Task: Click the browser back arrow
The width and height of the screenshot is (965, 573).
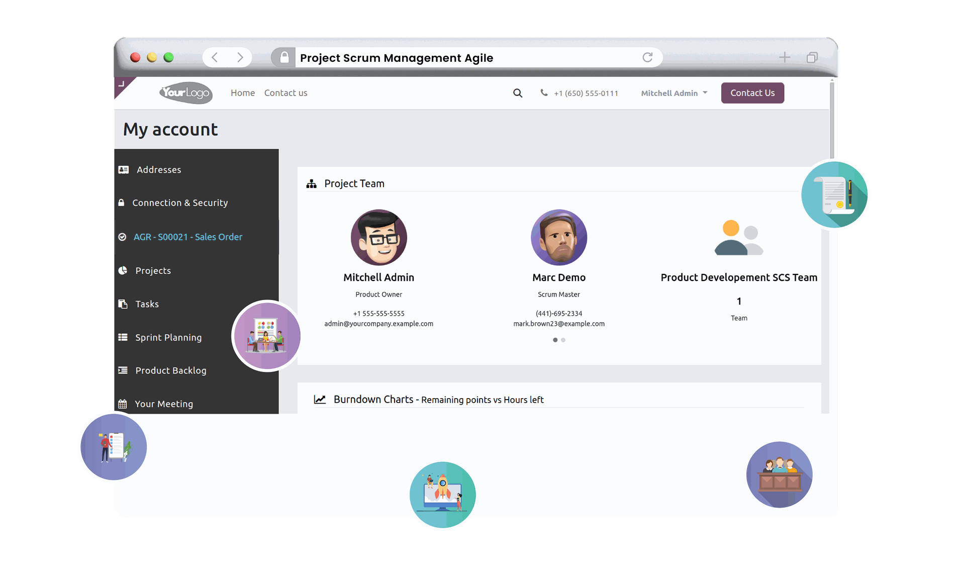Action: click(x=215, y=57)
